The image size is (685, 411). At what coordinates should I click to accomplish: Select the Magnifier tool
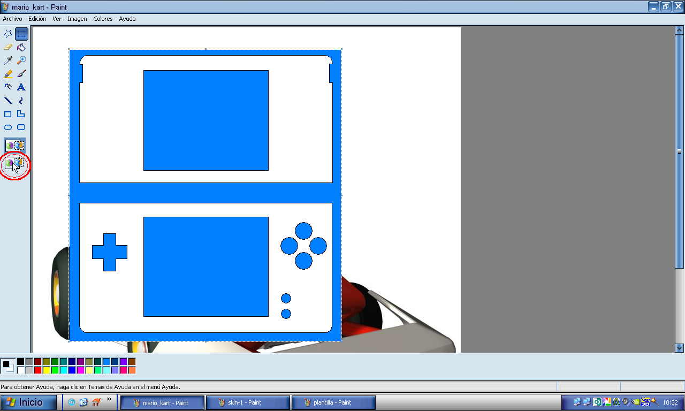click(21, 60)
